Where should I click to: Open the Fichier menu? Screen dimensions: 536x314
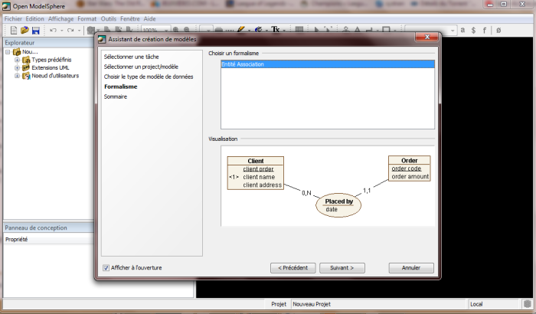tap(13, 18)
